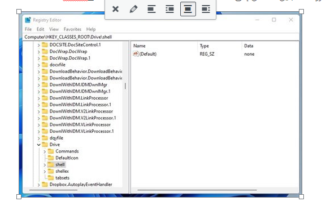
Task: Align image left without text wrap
Action: 151,9
